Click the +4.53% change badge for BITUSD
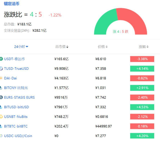 (x=142, y=107)
